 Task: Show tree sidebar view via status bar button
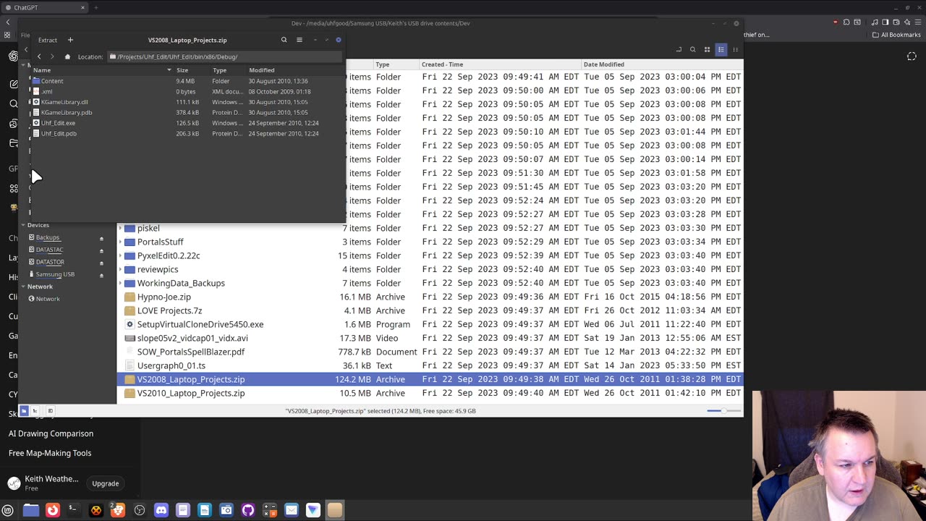(35, 411)
